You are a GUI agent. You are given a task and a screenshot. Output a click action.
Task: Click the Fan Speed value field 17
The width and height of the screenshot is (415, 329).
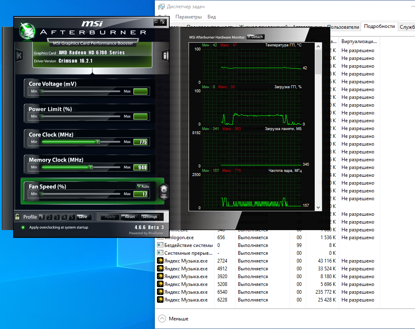[x=141, y=194]
